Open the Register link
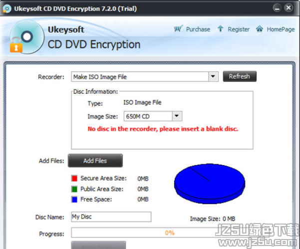Screen dimensions: 300x249 239,29
